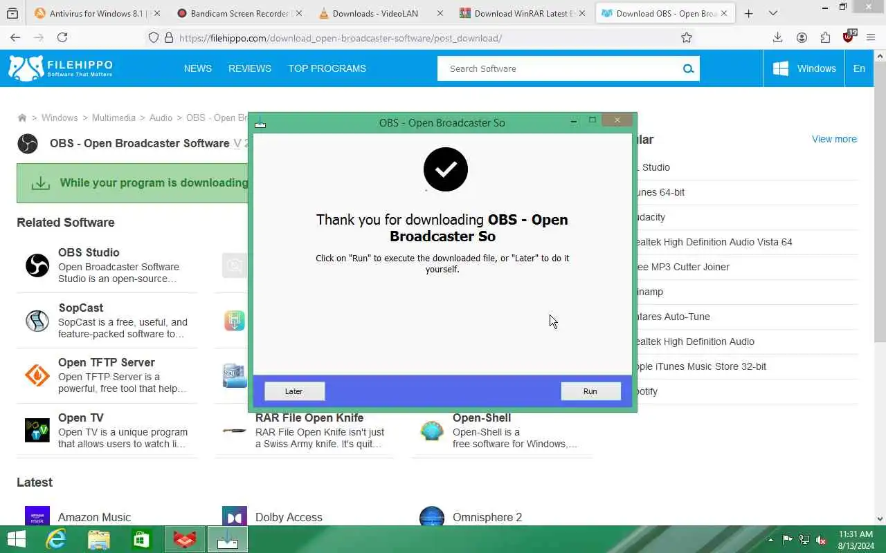This screenshot has height=553, width=886.
Task: Click the account profile icon
Action: tap(802, 38)
